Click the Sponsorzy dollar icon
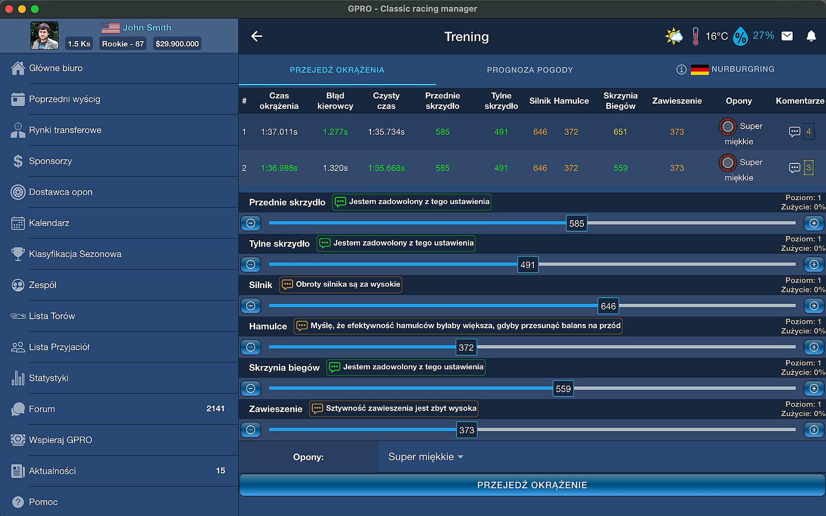The height and width of the screenshot is (516, 826). click(18, 161)
